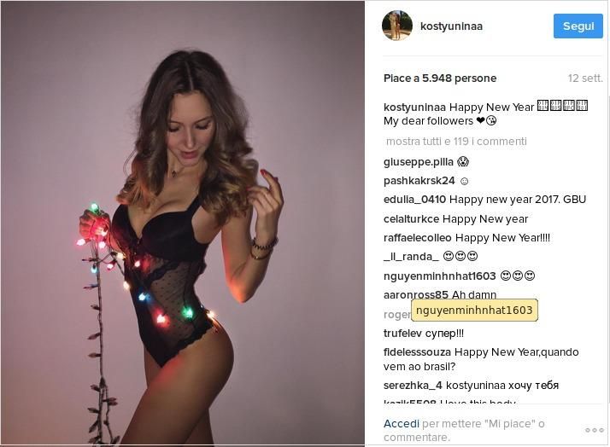Visit edulia_0410 commenter profile
Image resolution: width=610 pixels, height=447 pixels.
[x=415, y=200]
